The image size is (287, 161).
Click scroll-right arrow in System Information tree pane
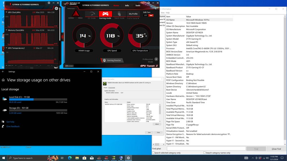click(164, 144)
